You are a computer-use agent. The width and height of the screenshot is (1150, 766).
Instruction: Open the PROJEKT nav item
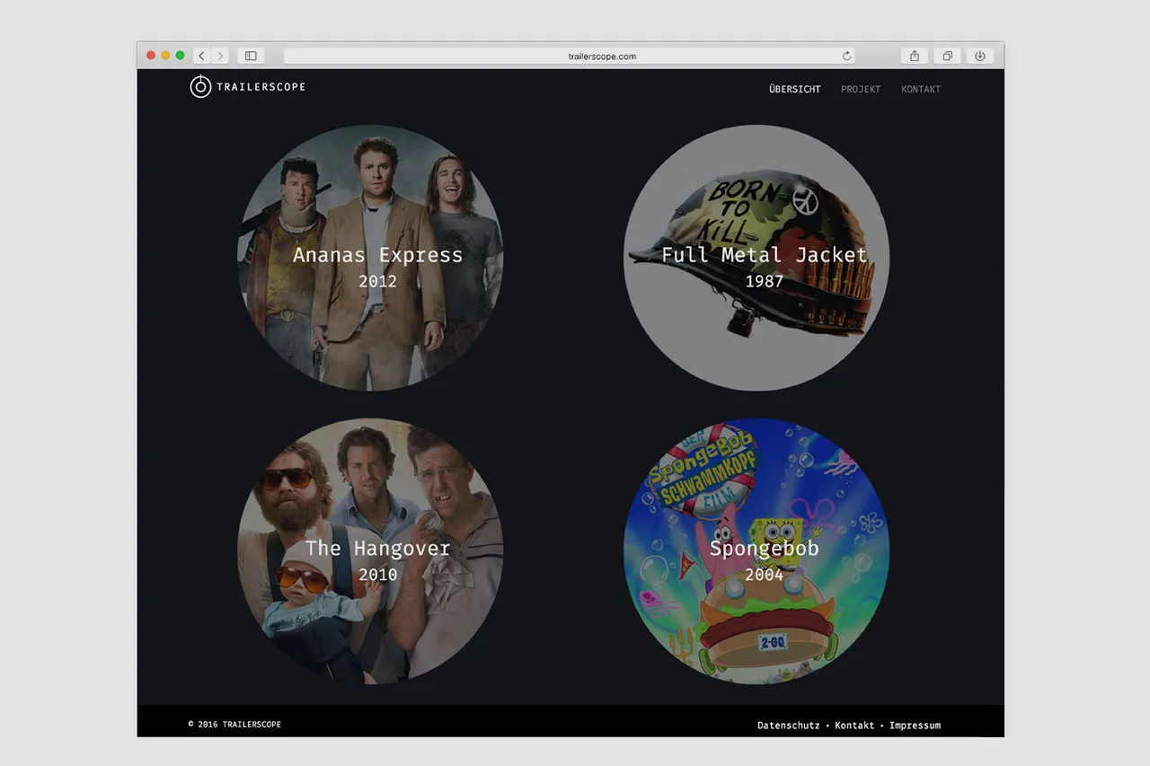pos(861,89)
